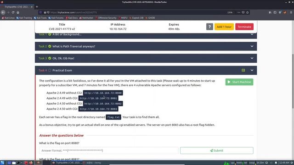
Task: Launch Firefox from taskbar icon
Action: pos(31,163)
